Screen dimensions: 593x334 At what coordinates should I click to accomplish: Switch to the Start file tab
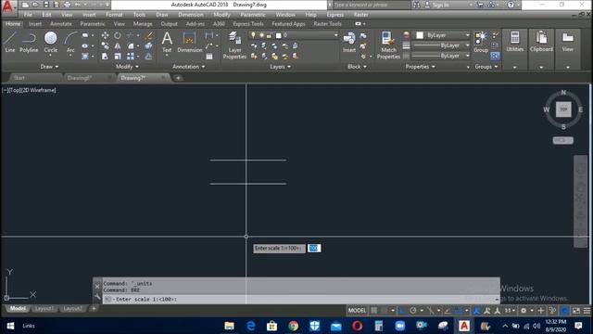(x=19, y=78)
